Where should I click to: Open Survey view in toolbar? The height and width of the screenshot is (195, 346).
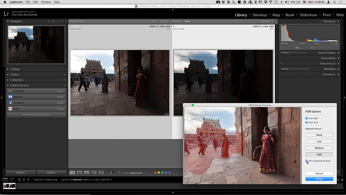point(94,173)
